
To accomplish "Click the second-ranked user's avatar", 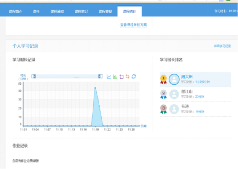I will 174,94.
